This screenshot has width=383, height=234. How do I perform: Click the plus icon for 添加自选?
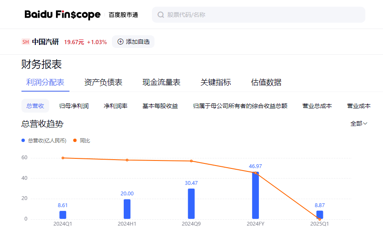coord(120,42)
